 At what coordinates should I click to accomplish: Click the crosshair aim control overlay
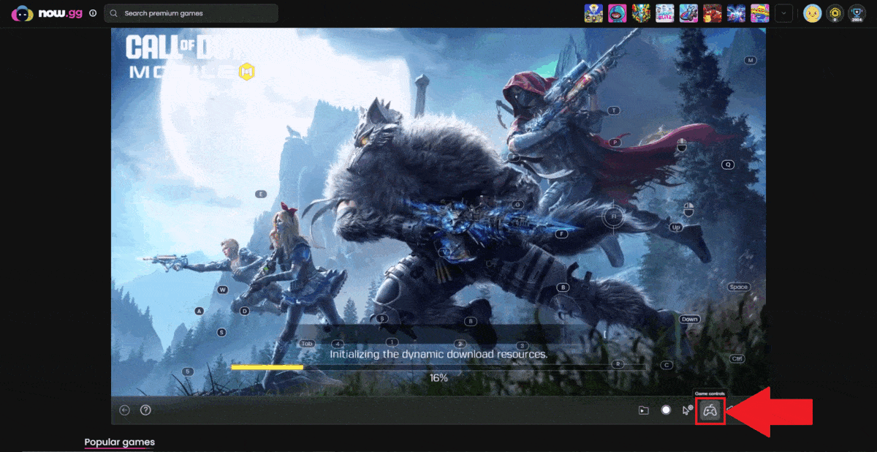(614, 216)
